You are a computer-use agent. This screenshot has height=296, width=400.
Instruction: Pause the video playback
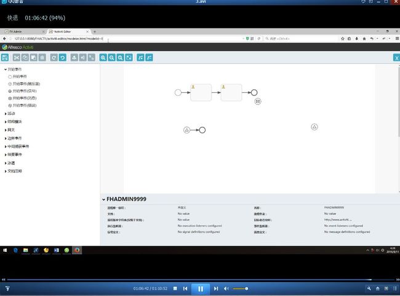(x=201, y=289)
